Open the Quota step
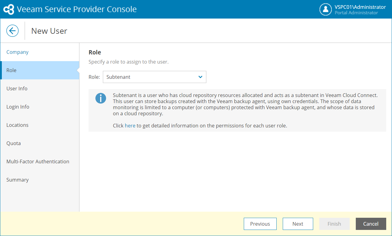The image size is (392, 236). (40, 143)
